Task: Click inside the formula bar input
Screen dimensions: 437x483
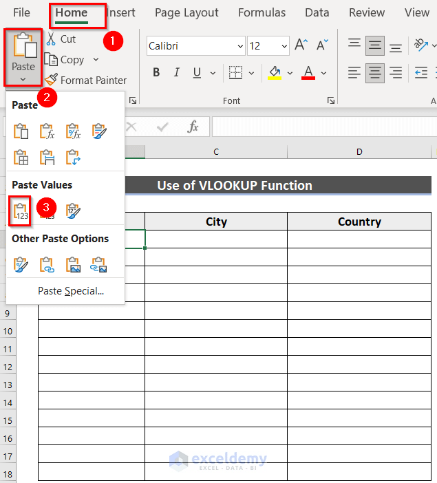Action: 325,127
